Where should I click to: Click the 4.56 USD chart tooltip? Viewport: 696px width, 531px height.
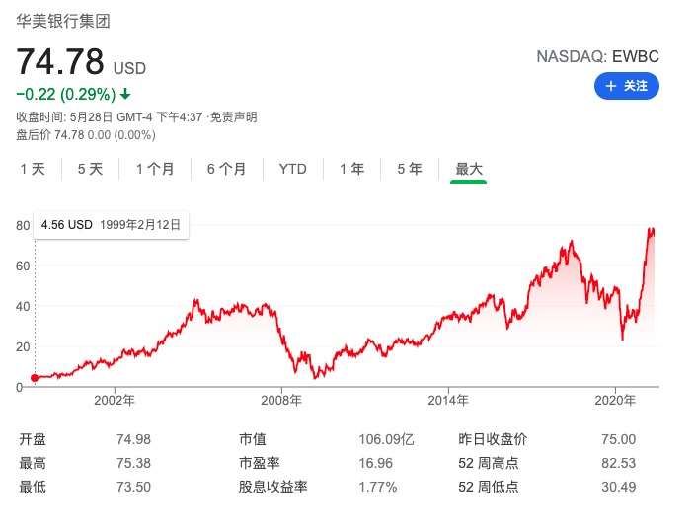[111, 225]
